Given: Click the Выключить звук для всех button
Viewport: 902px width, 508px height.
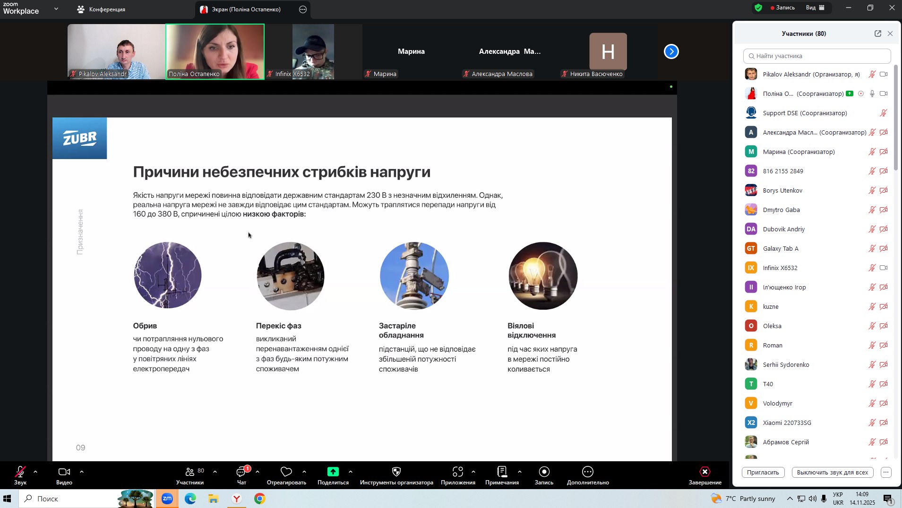Looking at the screenshot, I should (x=832, y=473).
